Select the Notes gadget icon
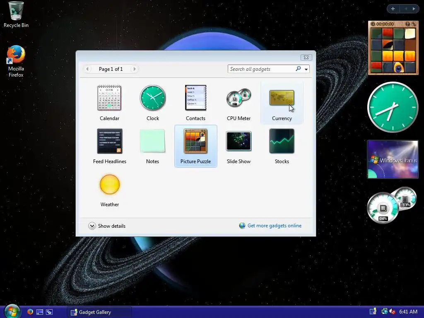This screenshot has height=318, width=424. click(152, 141)
